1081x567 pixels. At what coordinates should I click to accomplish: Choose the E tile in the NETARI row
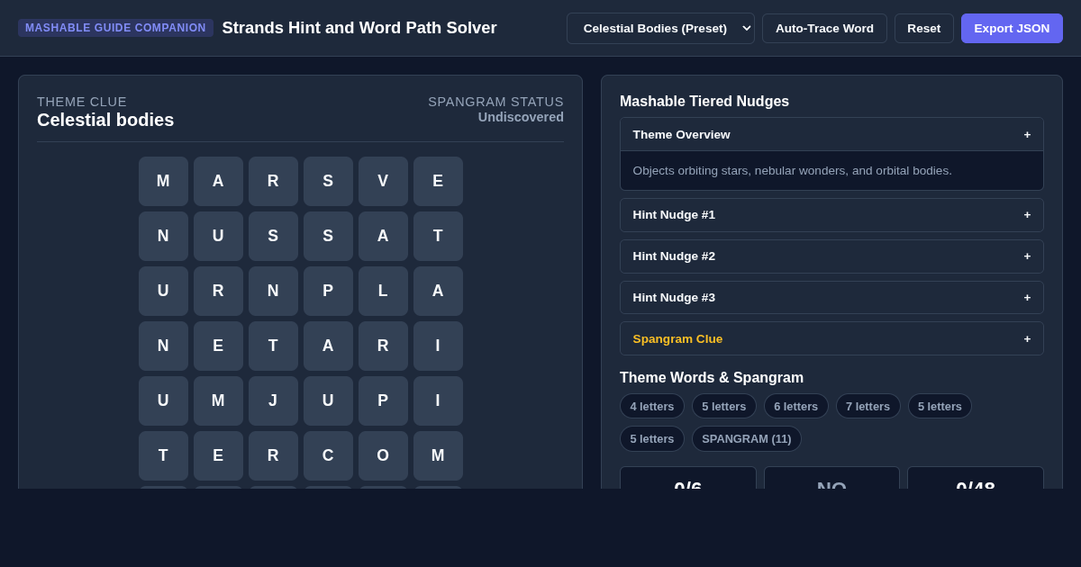(x=218, y=346)
